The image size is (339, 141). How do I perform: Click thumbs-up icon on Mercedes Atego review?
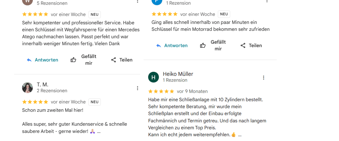click(73, 60)
